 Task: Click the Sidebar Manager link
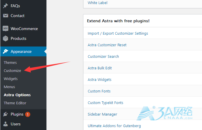click(102, 114)
